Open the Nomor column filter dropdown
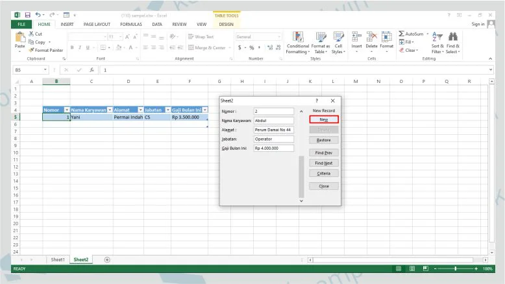Image resolution: width=505 pixels, height=284 pixels. click(x=66, y=110)
